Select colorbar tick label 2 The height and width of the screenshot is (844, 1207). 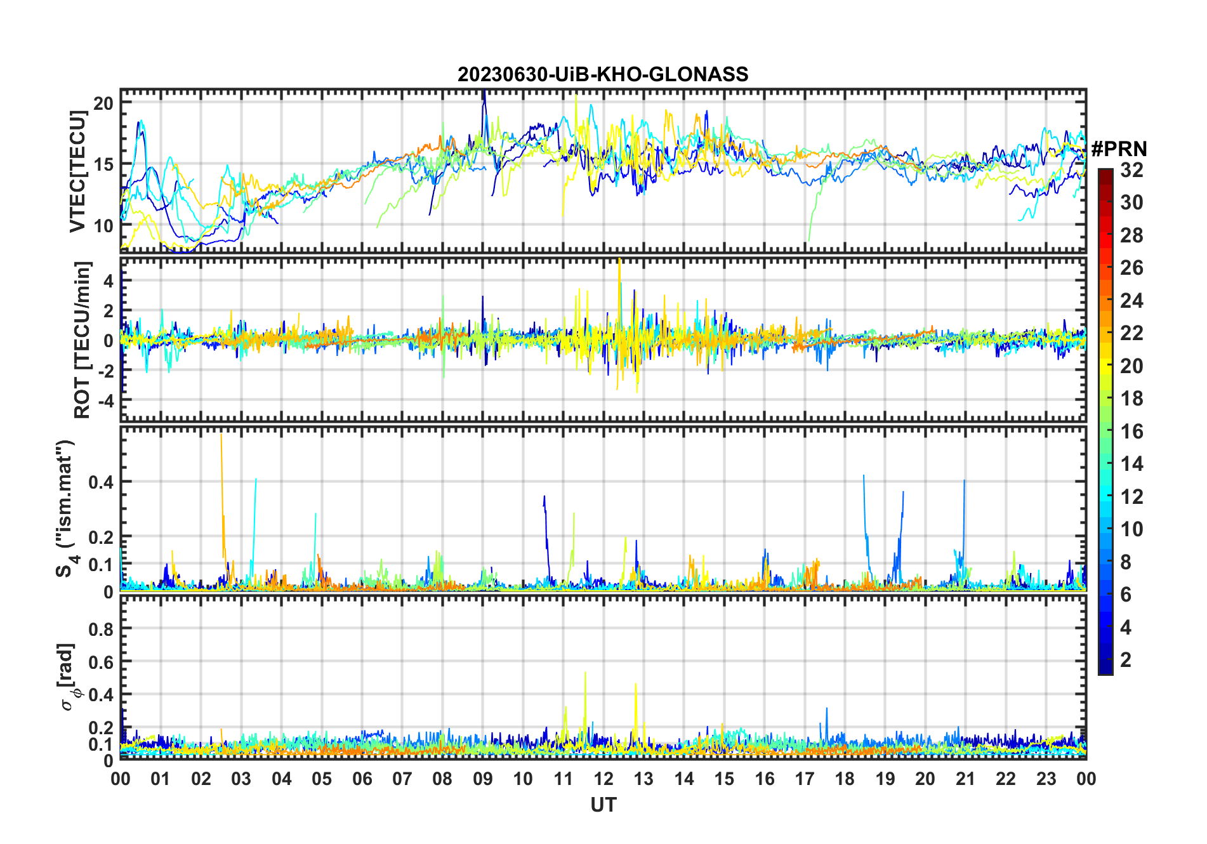[x=1126, y=660]
